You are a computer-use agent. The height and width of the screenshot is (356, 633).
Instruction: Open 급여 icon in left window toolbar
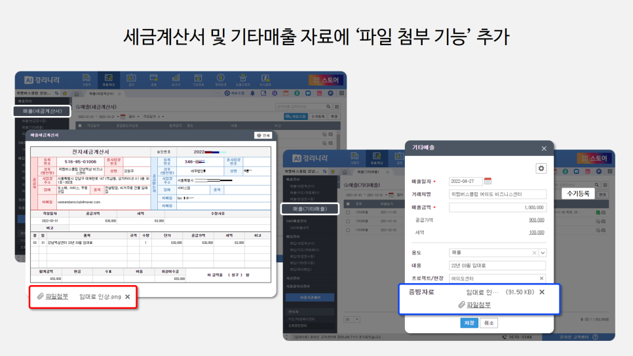pyautogui.click(x=131, y=80)
